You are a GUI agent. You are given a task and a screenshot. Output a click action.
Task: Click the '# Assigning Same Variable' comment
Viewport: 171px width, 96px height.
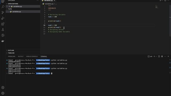[x=59, y=32]
